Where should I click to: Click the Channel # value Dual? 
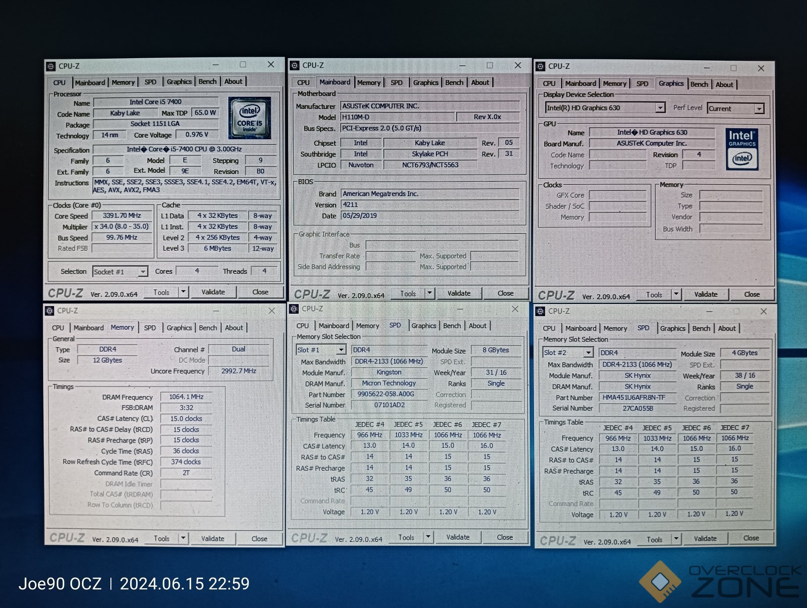(238, 349)
